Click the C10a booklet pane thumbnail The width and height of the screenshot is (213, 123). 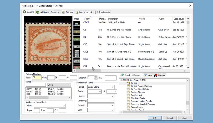coord(77,54)
